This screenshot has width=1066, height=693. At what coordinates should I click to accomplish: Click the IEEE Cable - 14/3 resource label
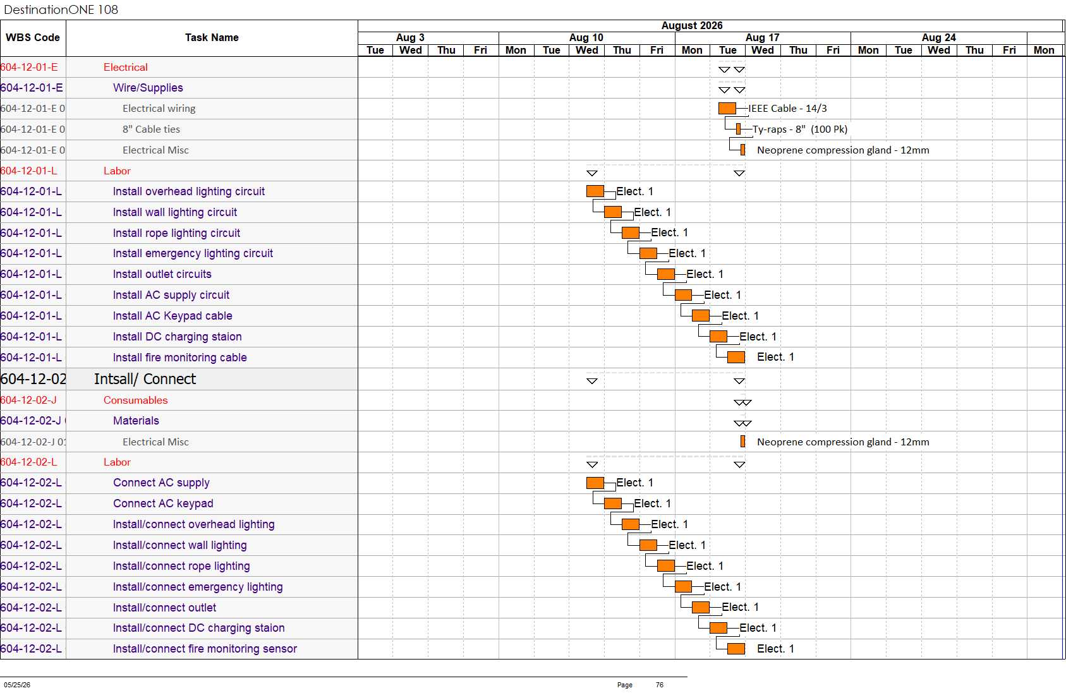[x=787, y=109]
